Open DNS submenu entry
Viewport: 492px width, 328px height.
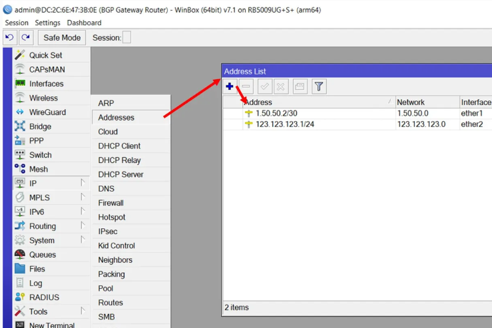coord(131,189)
